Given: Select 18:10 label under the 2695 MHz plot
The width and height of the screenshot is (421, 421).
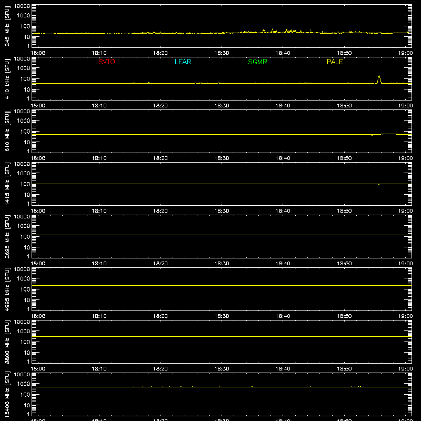Looking at the screenshot, I should 99,264.
